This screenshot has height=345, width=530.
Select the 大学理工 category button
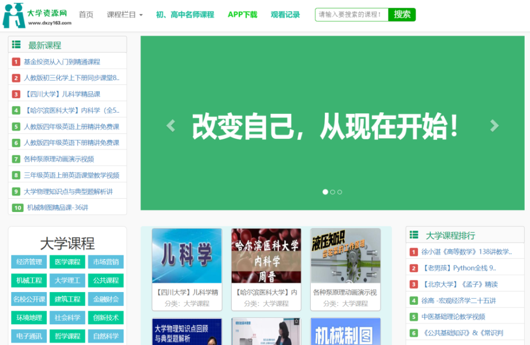click(68, 280)
